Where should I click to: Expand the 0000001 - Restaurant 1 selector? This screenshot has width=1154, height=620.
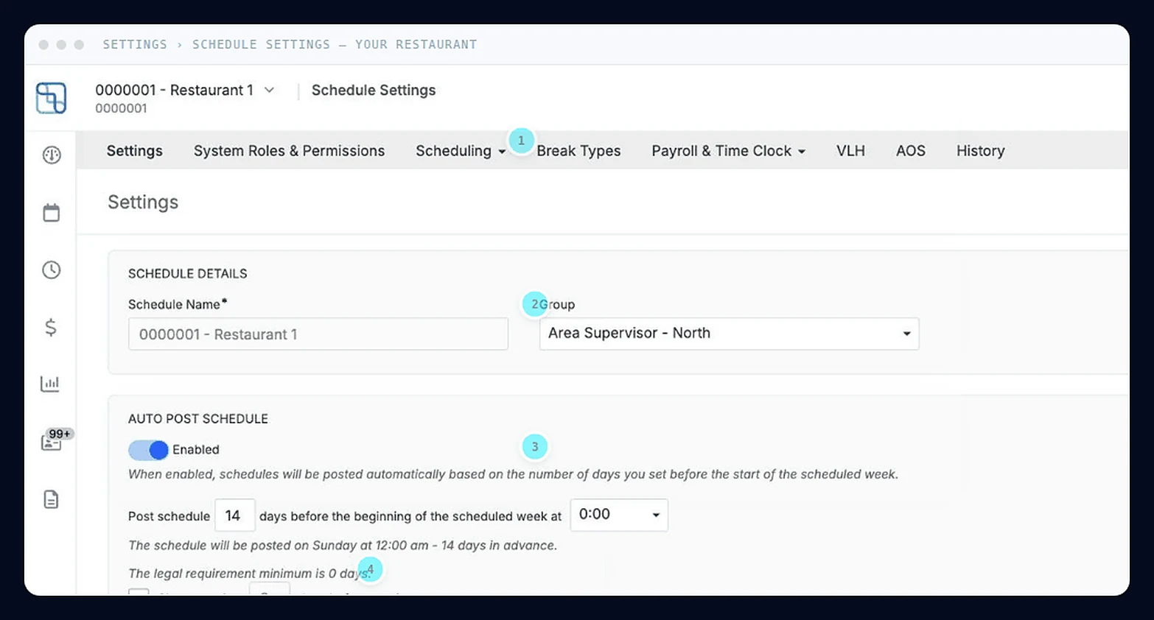(185, 90)
